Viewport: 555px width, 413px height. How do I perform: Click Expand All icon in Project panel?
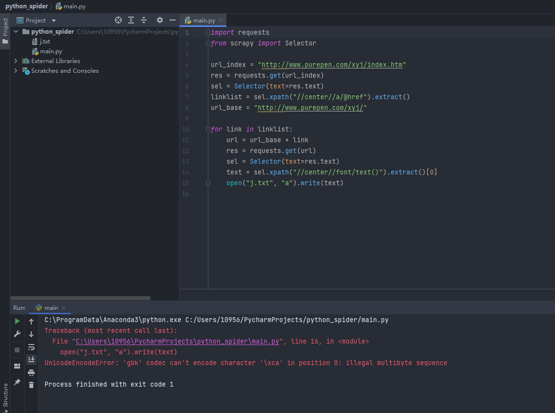(x=131, y=20)
